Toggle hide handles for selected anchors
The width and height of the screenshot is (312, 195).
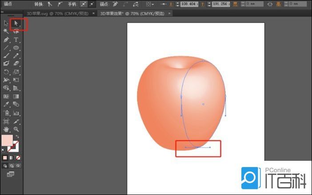(x=92, y=4)
